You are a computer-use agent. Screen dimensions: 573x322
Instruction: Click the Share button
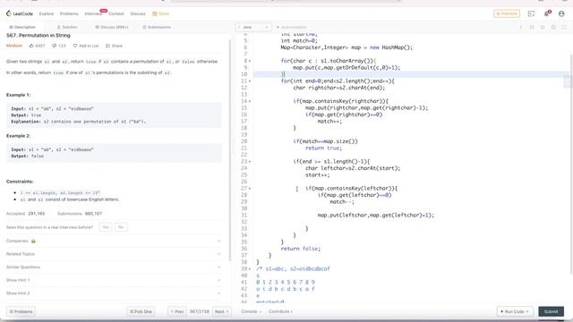coord(114,46)
